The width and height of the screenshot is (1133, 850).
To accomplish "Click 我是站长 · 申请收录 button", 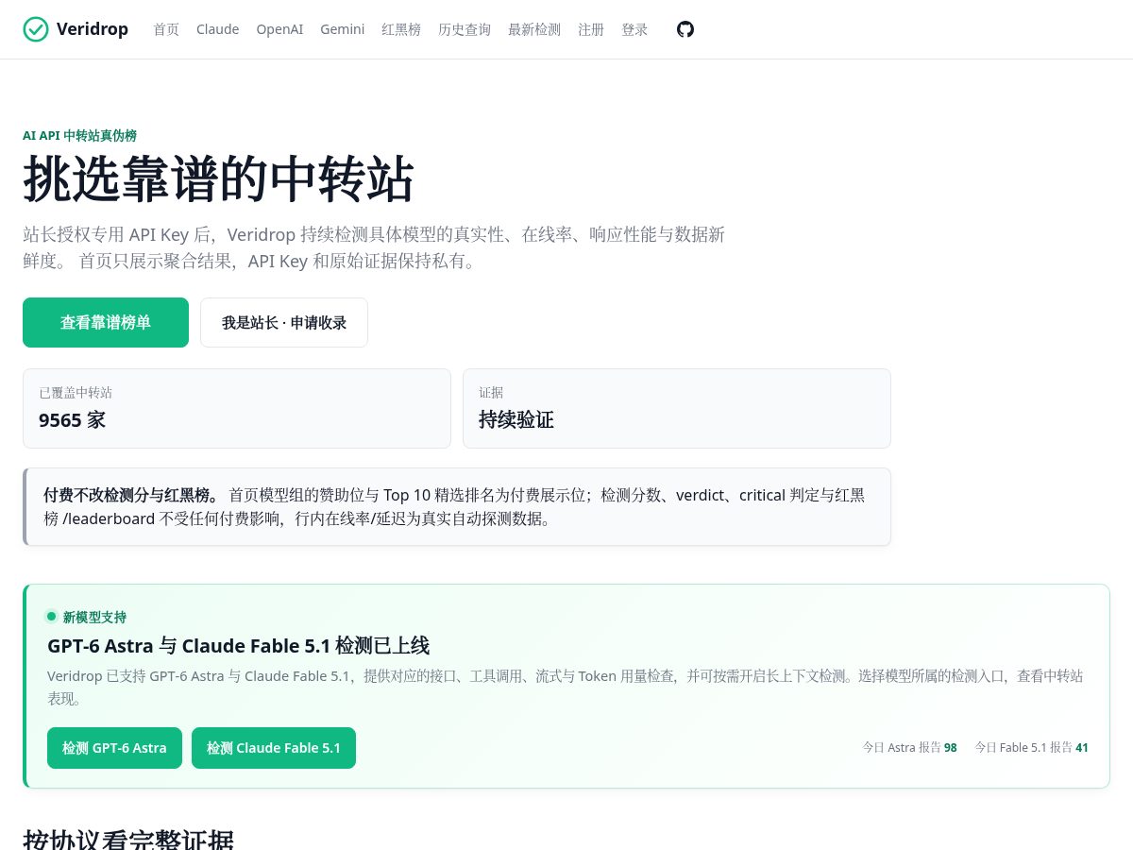I will pyautogui.click(x=284, y=323).
